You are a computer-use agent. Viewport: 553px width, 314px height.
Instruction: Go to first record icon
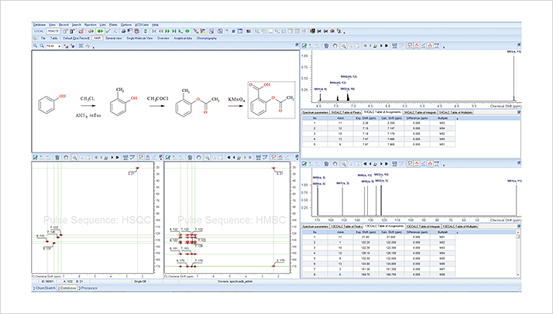[154, 32]
